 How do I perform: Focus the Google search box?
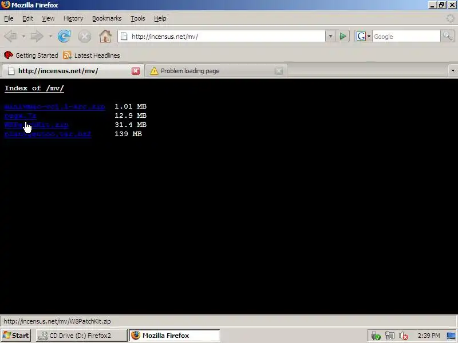[406, 37]
